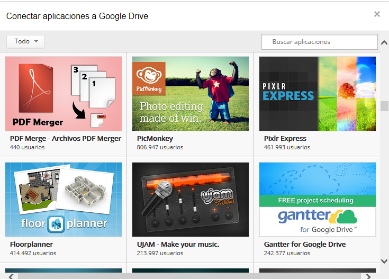Click Gantter for Google Drive title text
Screen dimensions: 389x279
pyautogui.click(x=305, y=245)
